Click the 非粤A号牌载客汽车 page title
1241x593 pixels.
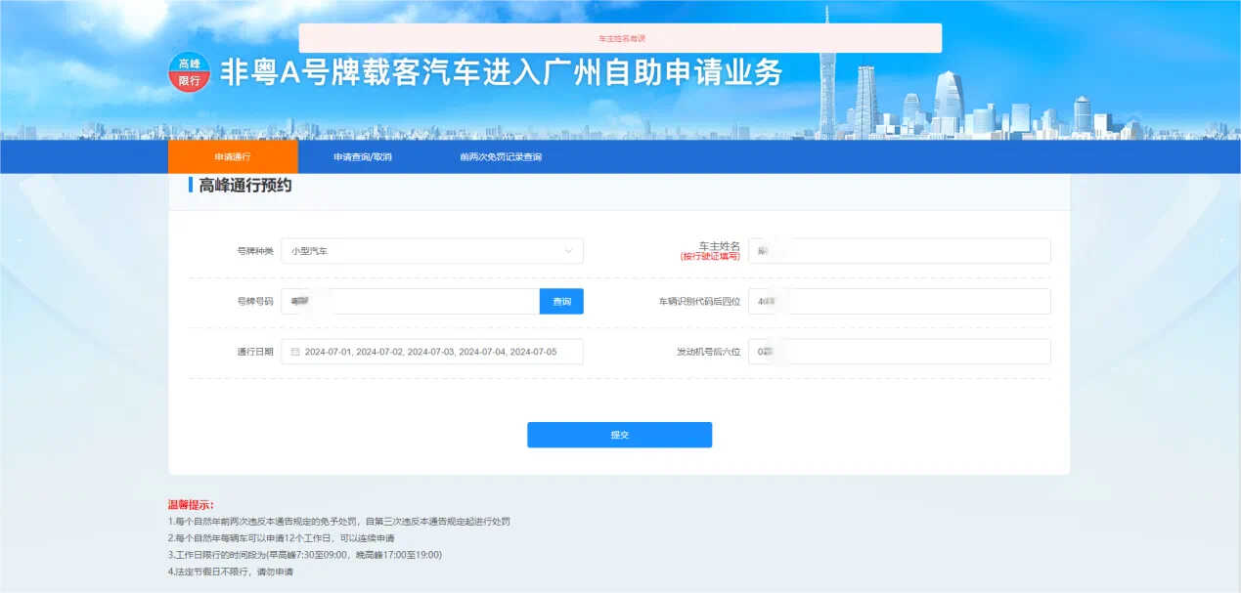coord(501,73)
